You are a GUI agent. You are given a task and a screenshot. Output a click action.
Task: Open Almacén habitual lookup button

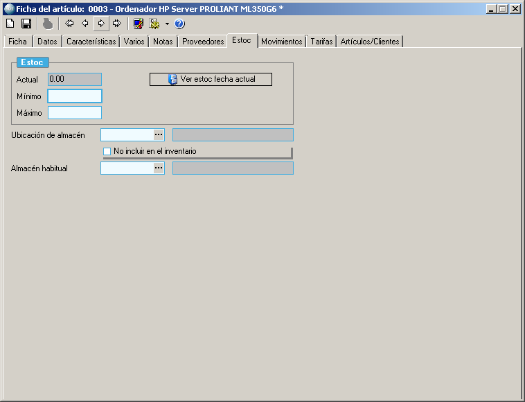(159, 168)
